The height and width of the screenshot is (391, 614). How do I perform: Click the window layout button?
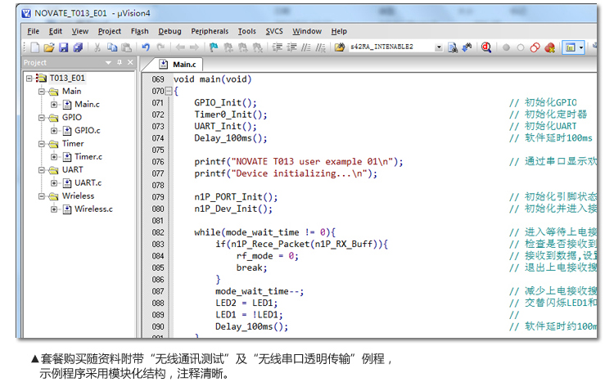coord(570,47)
